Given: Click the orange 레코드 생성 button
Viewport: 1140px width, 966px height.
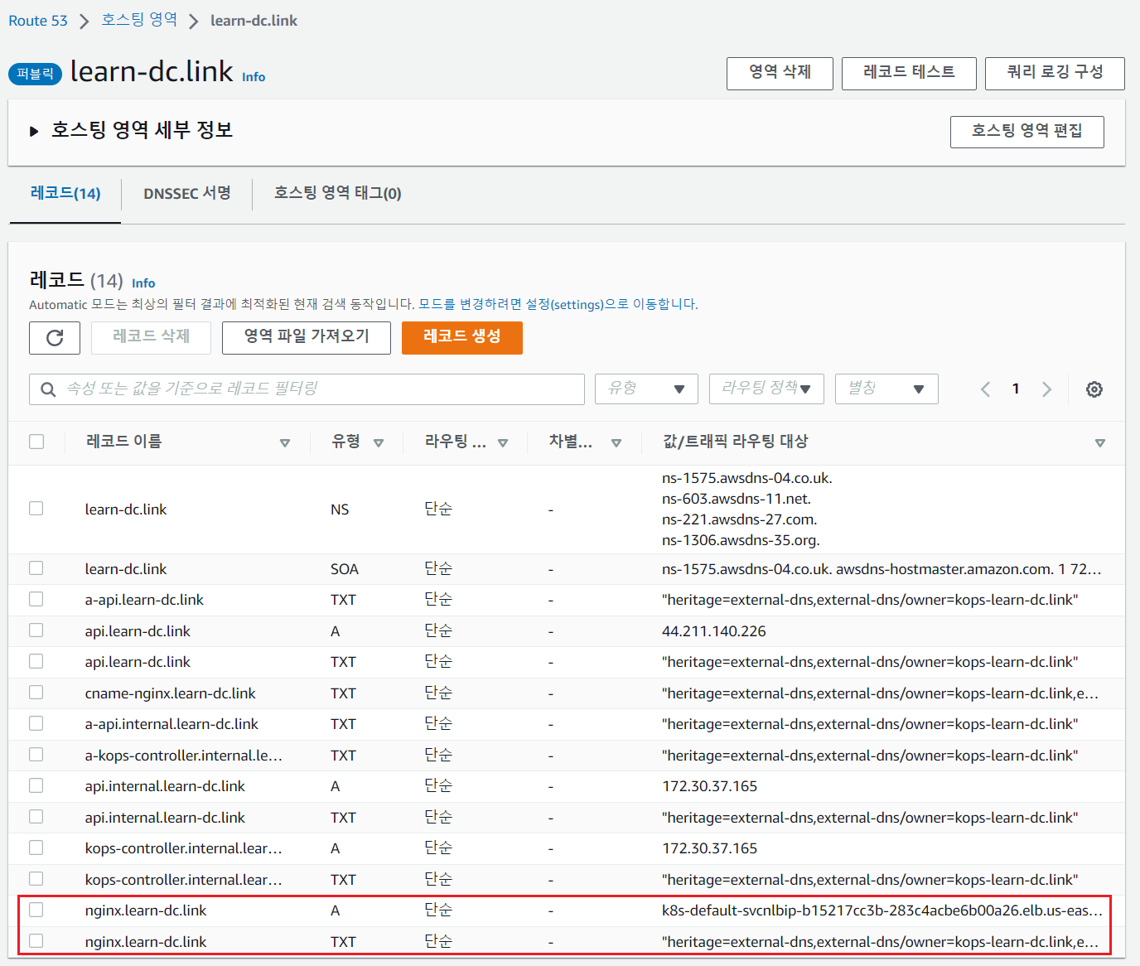Looking at the screenshot, I should 461,337.
